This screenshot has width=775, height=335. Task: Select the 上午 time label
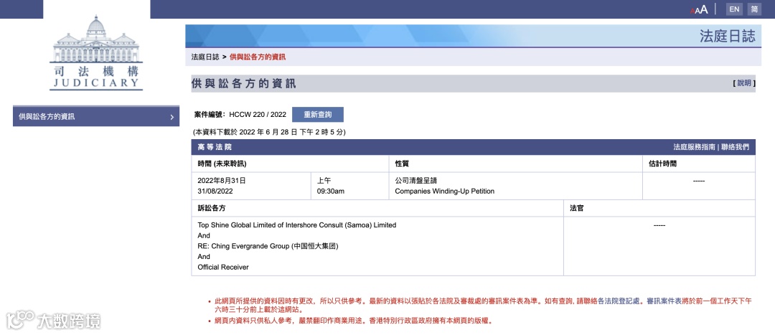(x=324, y=181)
